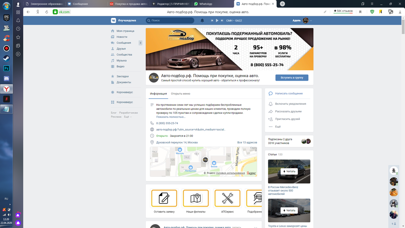Switch to Сообщения browser tab
Image resolution: width=405 pixels, height=228 pixels.
[x=85, y=4]
